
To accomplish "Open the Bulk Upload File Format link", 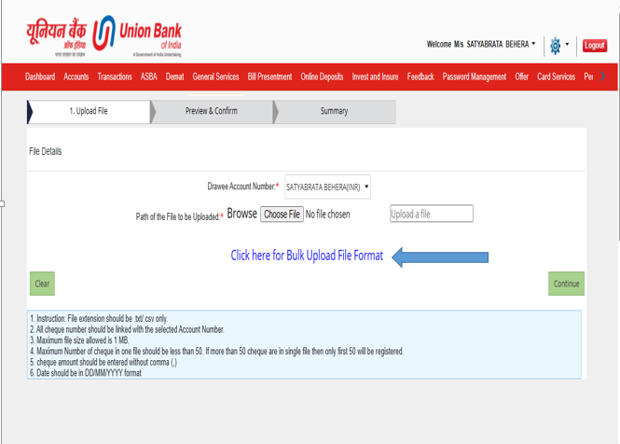I will pos(307,256).
